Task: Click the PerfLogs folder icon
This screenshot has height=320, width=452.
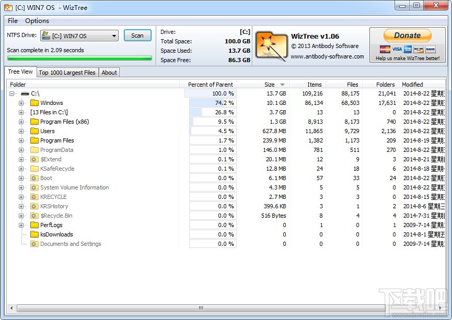Action: coord(34,225)
